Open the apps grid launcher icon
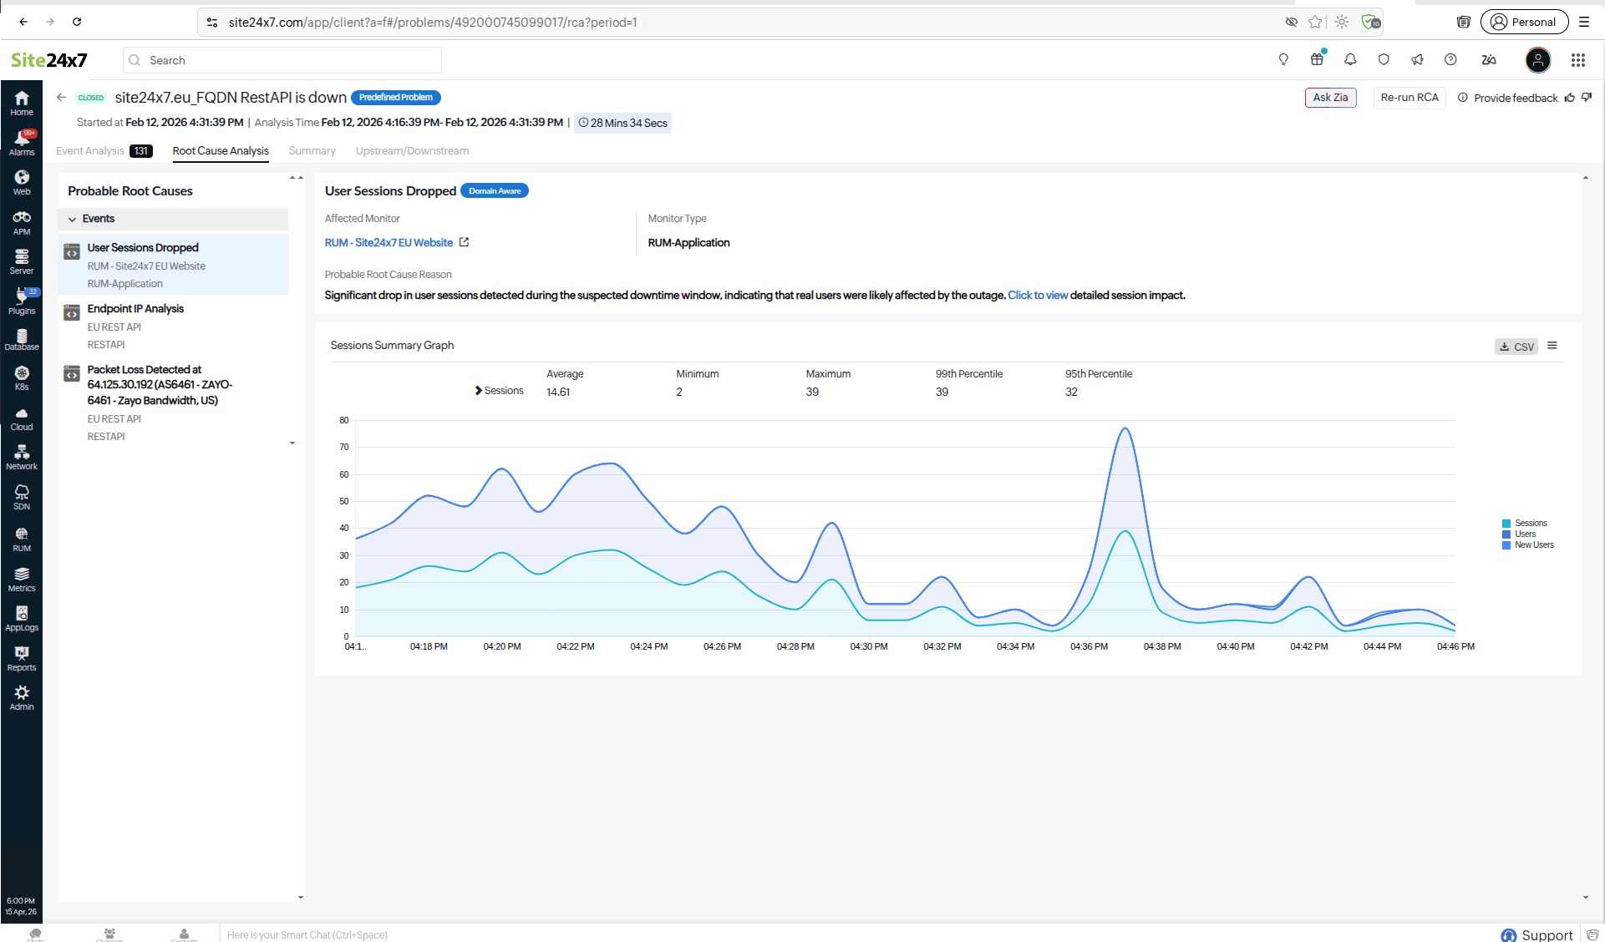 pos(1578,59)
